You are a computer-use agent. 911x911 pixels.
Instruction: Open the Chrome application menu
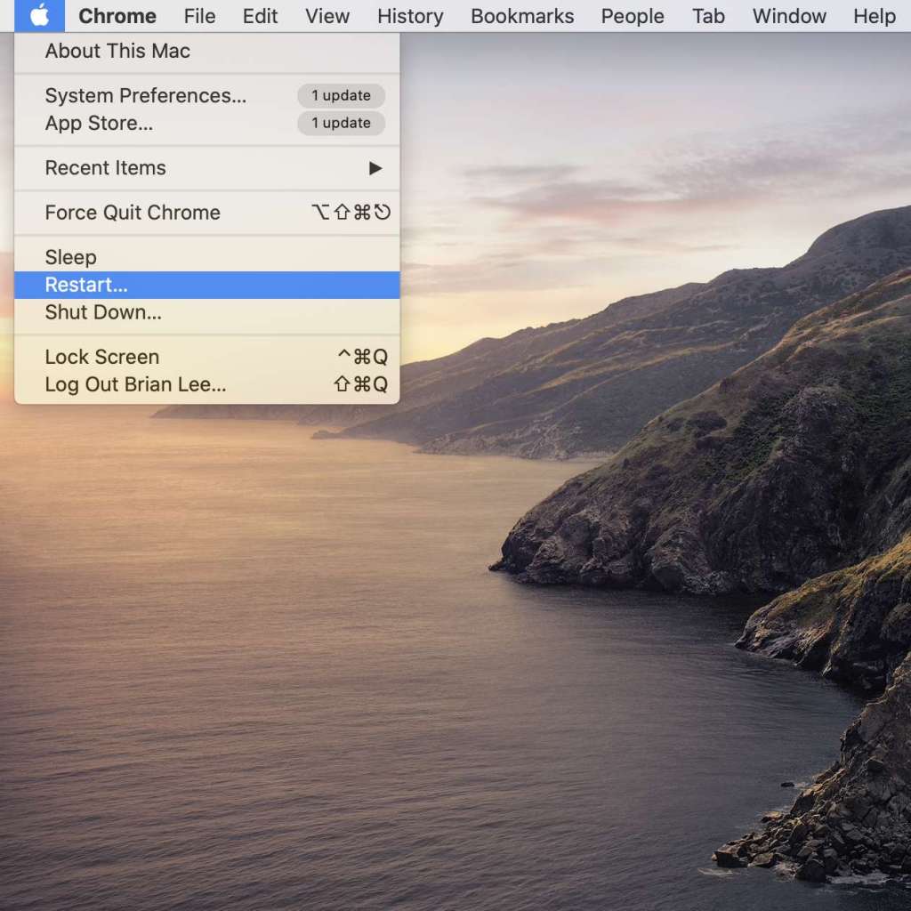(117, 16)
